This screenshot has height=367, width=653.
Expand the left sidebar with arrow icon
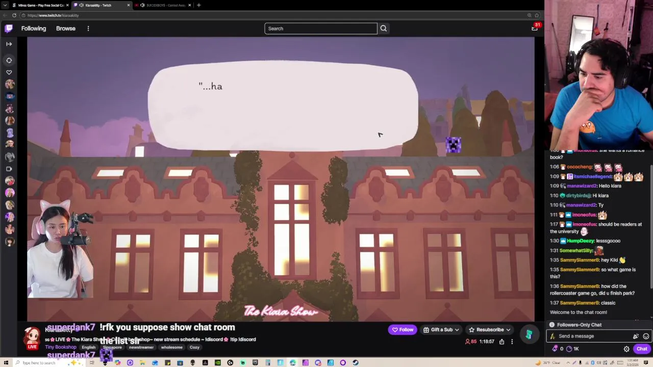click(9, 44)
